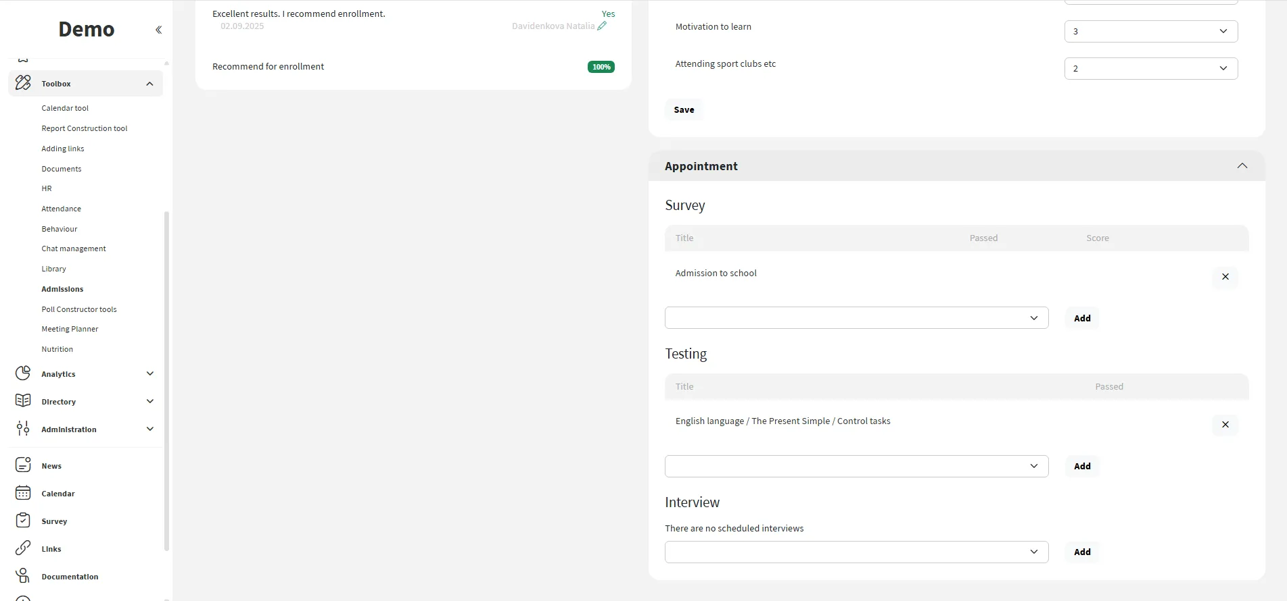
Task: Click the Directory book icon
Action: click(23, 401)
